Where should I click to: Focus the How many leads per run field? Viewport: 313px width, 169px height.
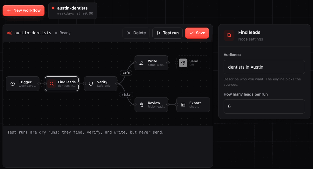coord(264,106)
